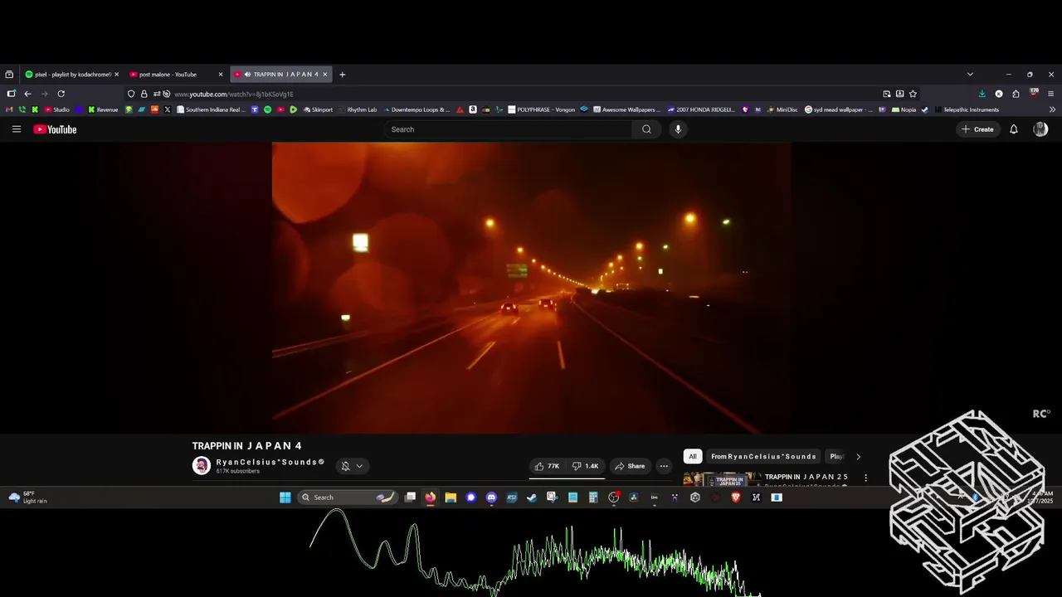The height and width of the screenshot is (597, 1062).
Task: Go back with the browser back arrow
Action: [27, 94]
